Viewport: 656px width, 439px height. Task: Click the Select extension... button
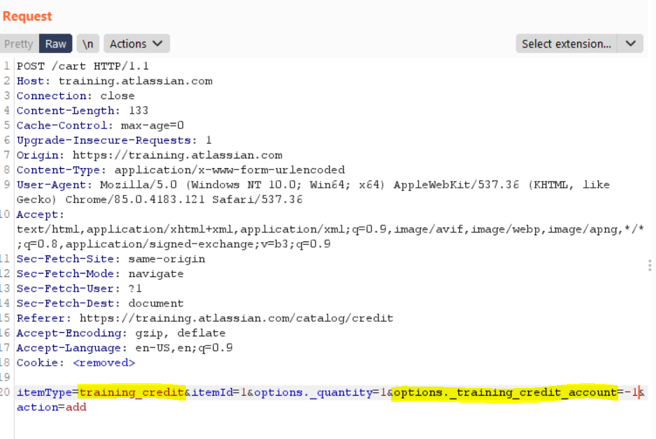pyautogui.click(x=567, y=44)
